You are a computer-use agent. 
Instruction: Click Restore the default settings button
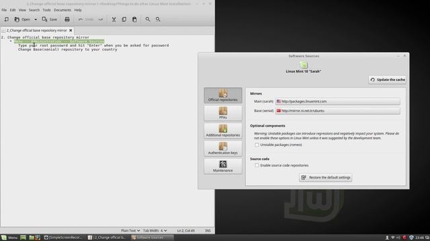[x=325, y=177]
